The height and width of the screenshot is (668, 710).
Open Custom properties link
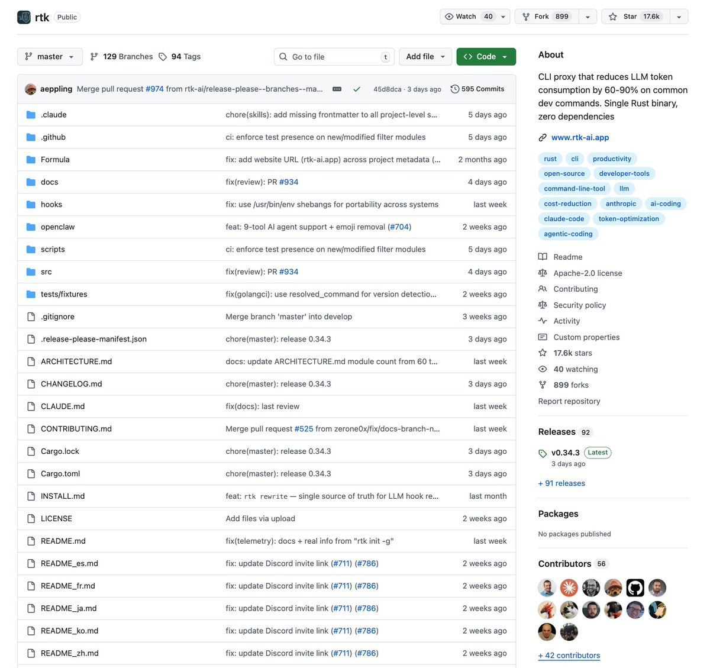click(586, 337)
